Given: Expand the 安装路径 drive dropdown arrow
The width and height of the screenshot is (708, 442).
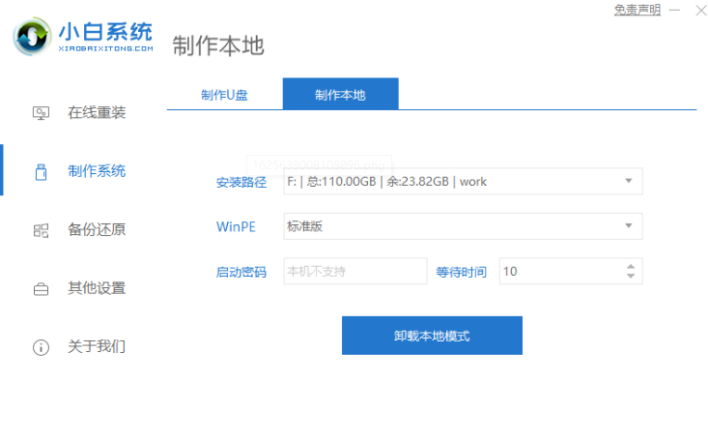Looking at the screenshot, I should click(x=628, y=181).
